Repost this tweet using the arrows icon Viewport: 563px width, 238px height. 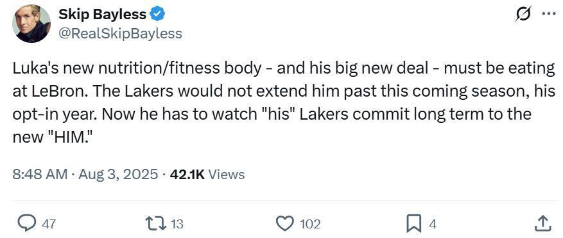(157, 224)
